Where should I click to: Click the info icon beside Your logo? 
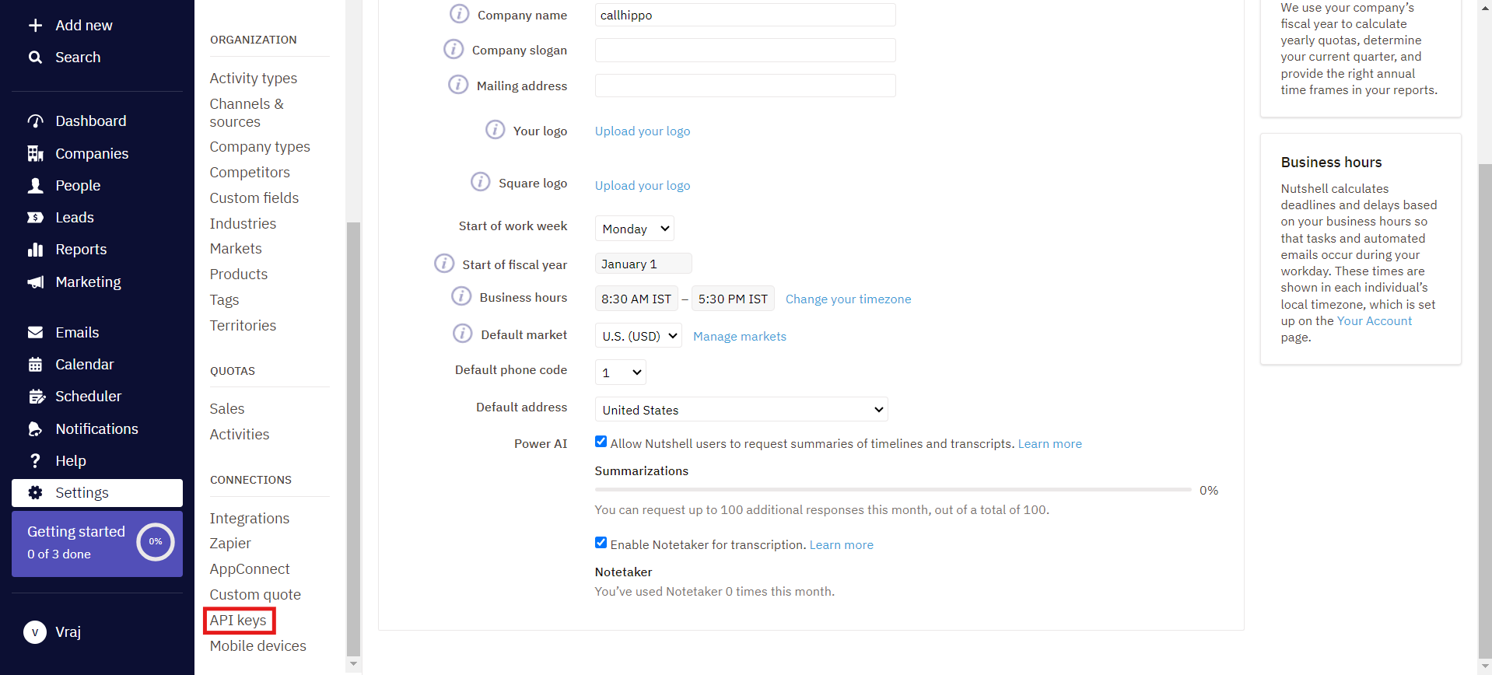point(496,129)
